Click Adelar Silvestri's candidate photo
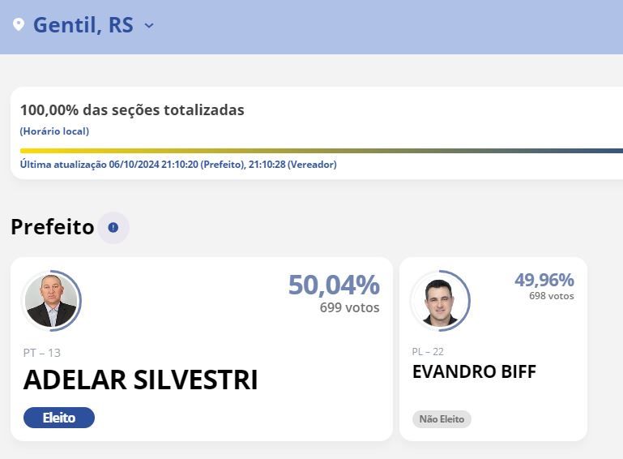 coord(51,301)
